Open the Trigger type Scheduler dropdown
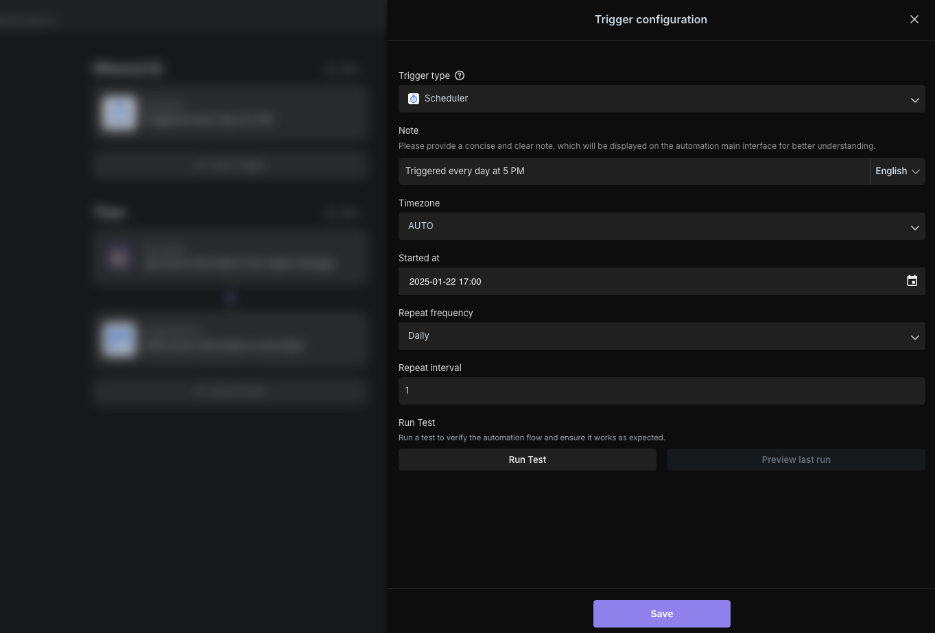 [661, 99]
